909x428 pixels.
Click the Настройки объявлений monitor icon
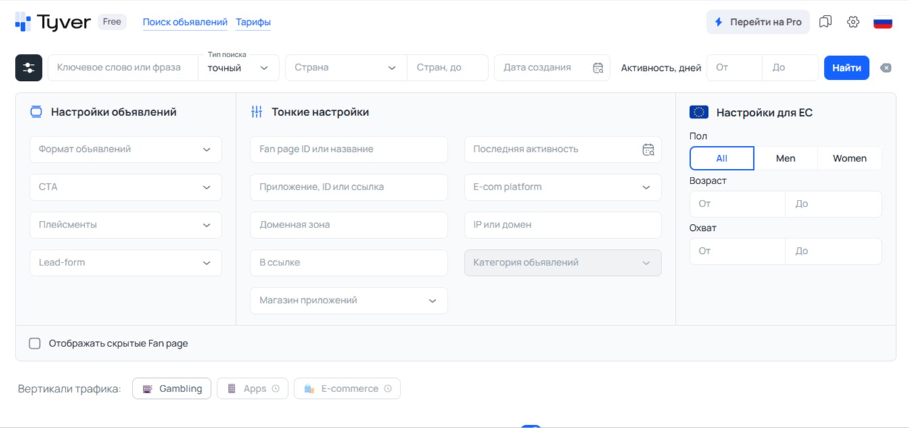(x=37, y=112)
